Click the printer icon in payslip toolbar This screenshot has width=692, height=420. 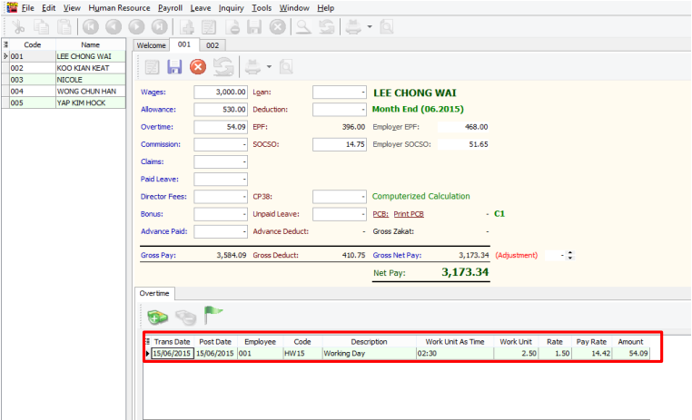tap(252, 66)
